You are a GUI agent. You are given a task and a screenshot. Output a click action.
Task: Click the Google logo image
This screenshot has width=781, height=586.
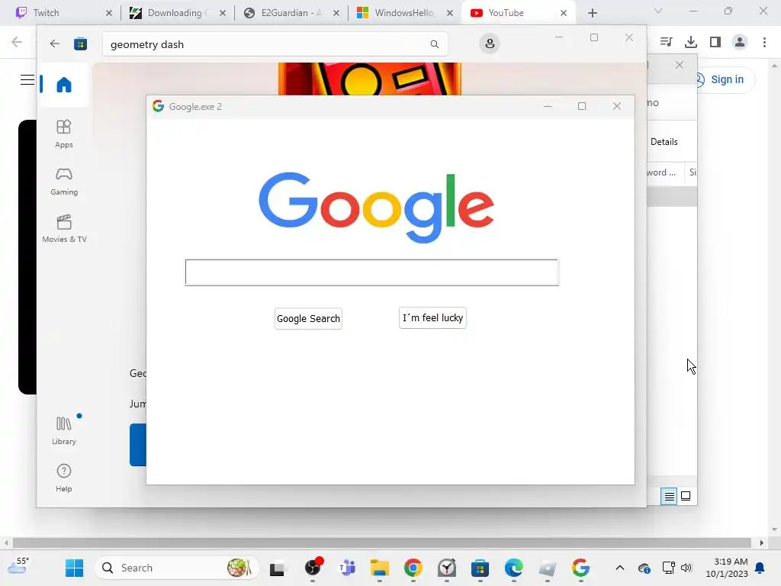pyautogui.click(x=377, y=206)
